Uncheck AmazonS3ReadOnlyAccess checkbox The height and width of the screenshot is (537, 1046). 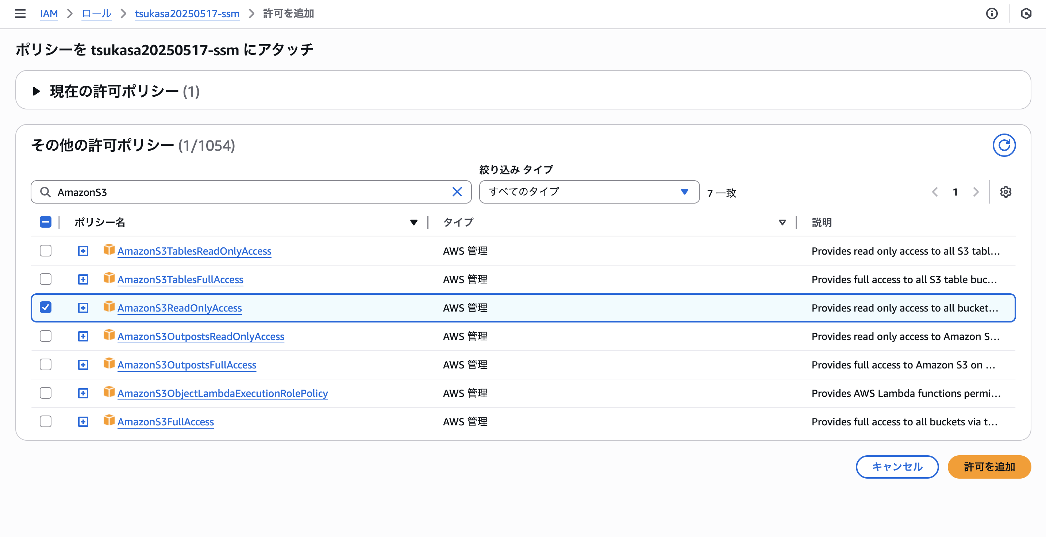(46, 308)
